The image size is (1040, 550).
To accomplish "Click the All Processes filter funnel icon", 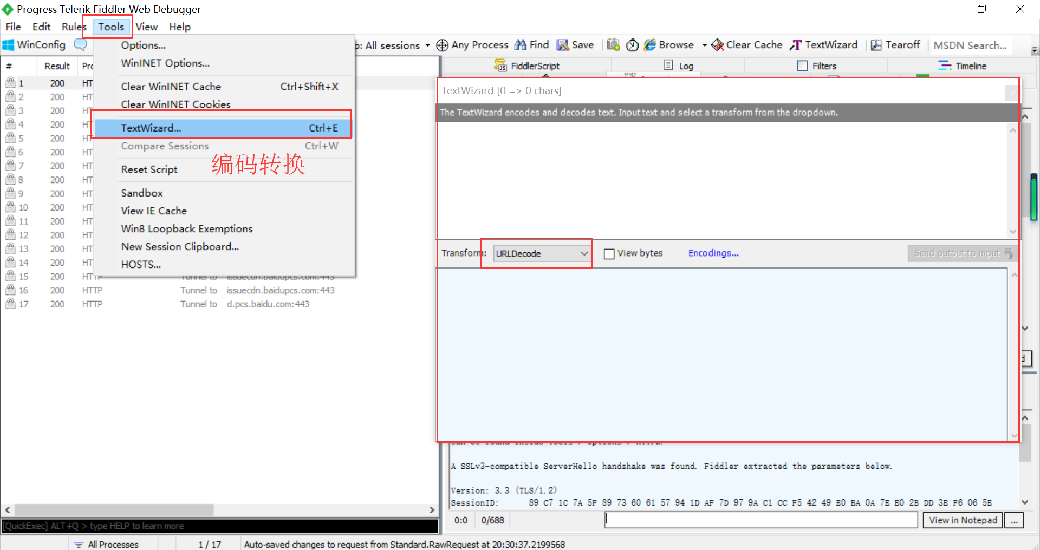I will (79, 545).
